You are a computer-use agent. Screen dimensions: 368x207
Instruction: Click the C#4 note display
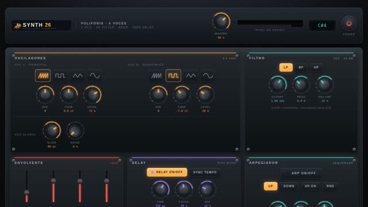tap(322, 25)
